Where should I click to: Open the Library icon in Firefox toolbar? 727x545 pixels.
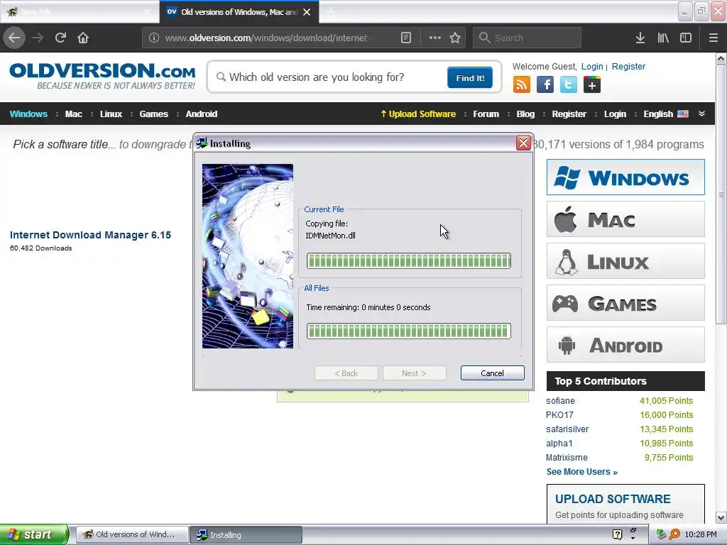663,38
